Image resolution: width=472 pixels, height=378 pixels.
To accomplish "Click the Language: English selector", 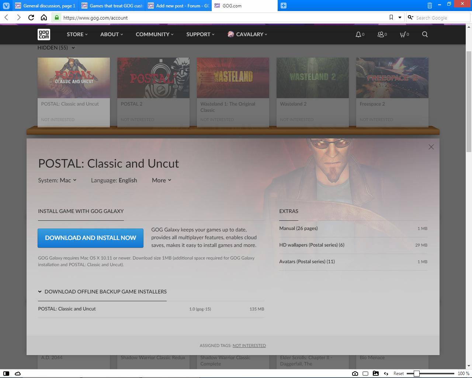I will pyautogui.click(x=114, y=180).
